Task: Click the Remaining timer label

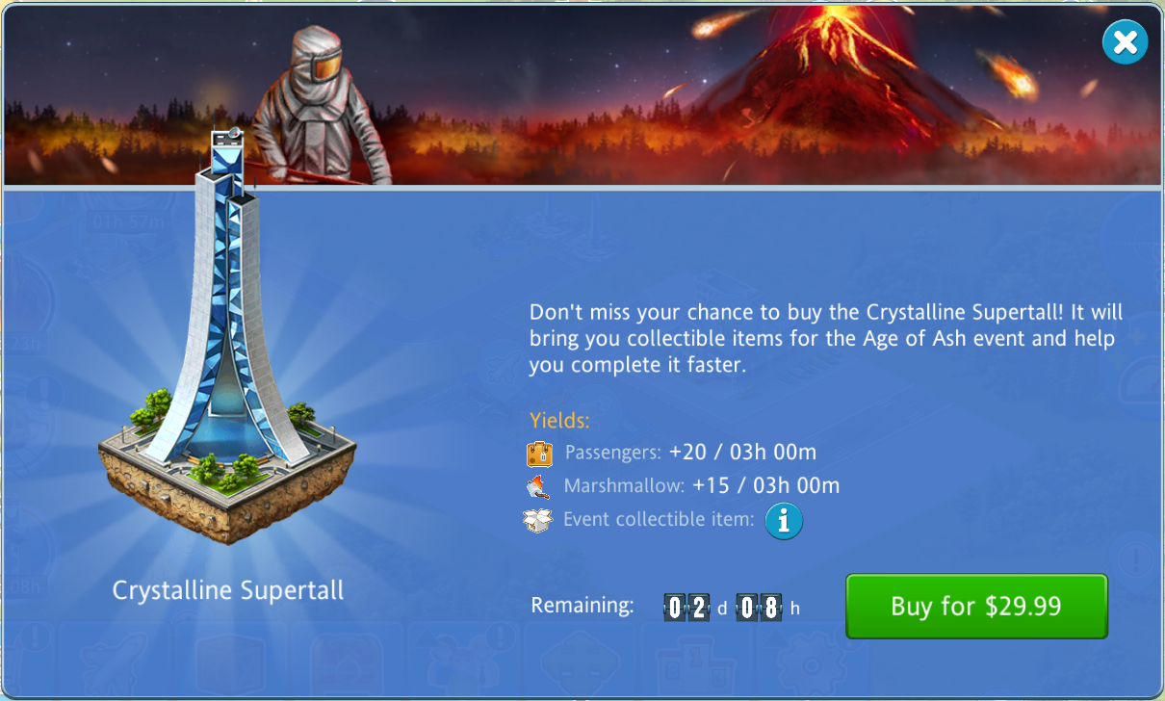Action: 582,606
